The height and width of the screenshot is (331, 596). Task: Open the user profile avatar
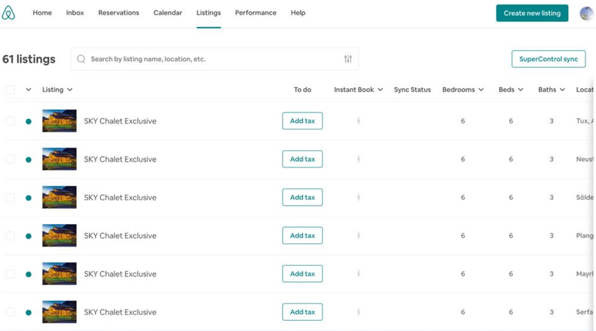(586, 13)
